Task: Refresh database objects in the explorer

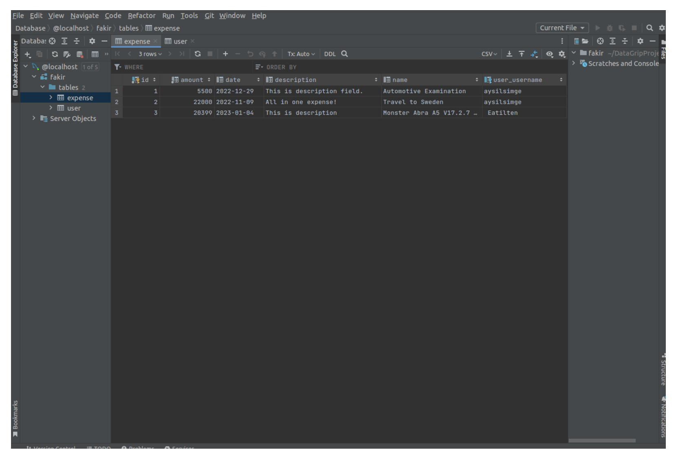Action: pyautogui.click(x=55, y=54)
